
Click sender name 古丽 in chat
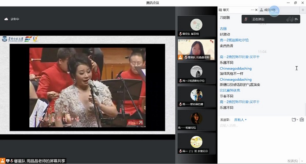click(223, 28)
